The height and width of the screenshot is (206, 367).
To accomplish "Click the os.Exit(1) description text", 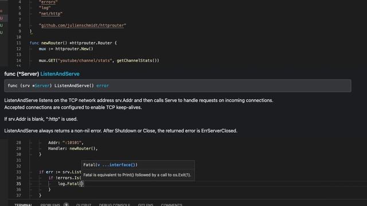I will pos(137,175).
